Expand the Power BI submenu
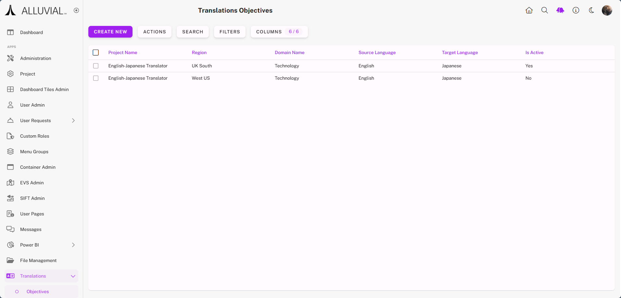The width and height of the screenshot is (621, 298). [x=73, y=245]
